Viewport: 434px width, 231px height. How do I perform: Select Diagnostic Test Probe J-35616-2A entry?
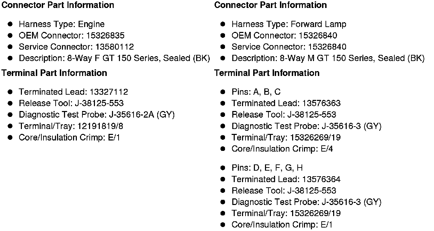96,115
